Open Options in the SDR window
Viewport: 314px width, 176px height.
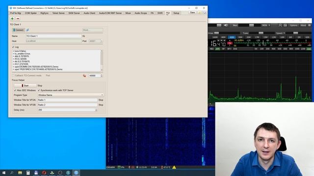click(293, 25)
